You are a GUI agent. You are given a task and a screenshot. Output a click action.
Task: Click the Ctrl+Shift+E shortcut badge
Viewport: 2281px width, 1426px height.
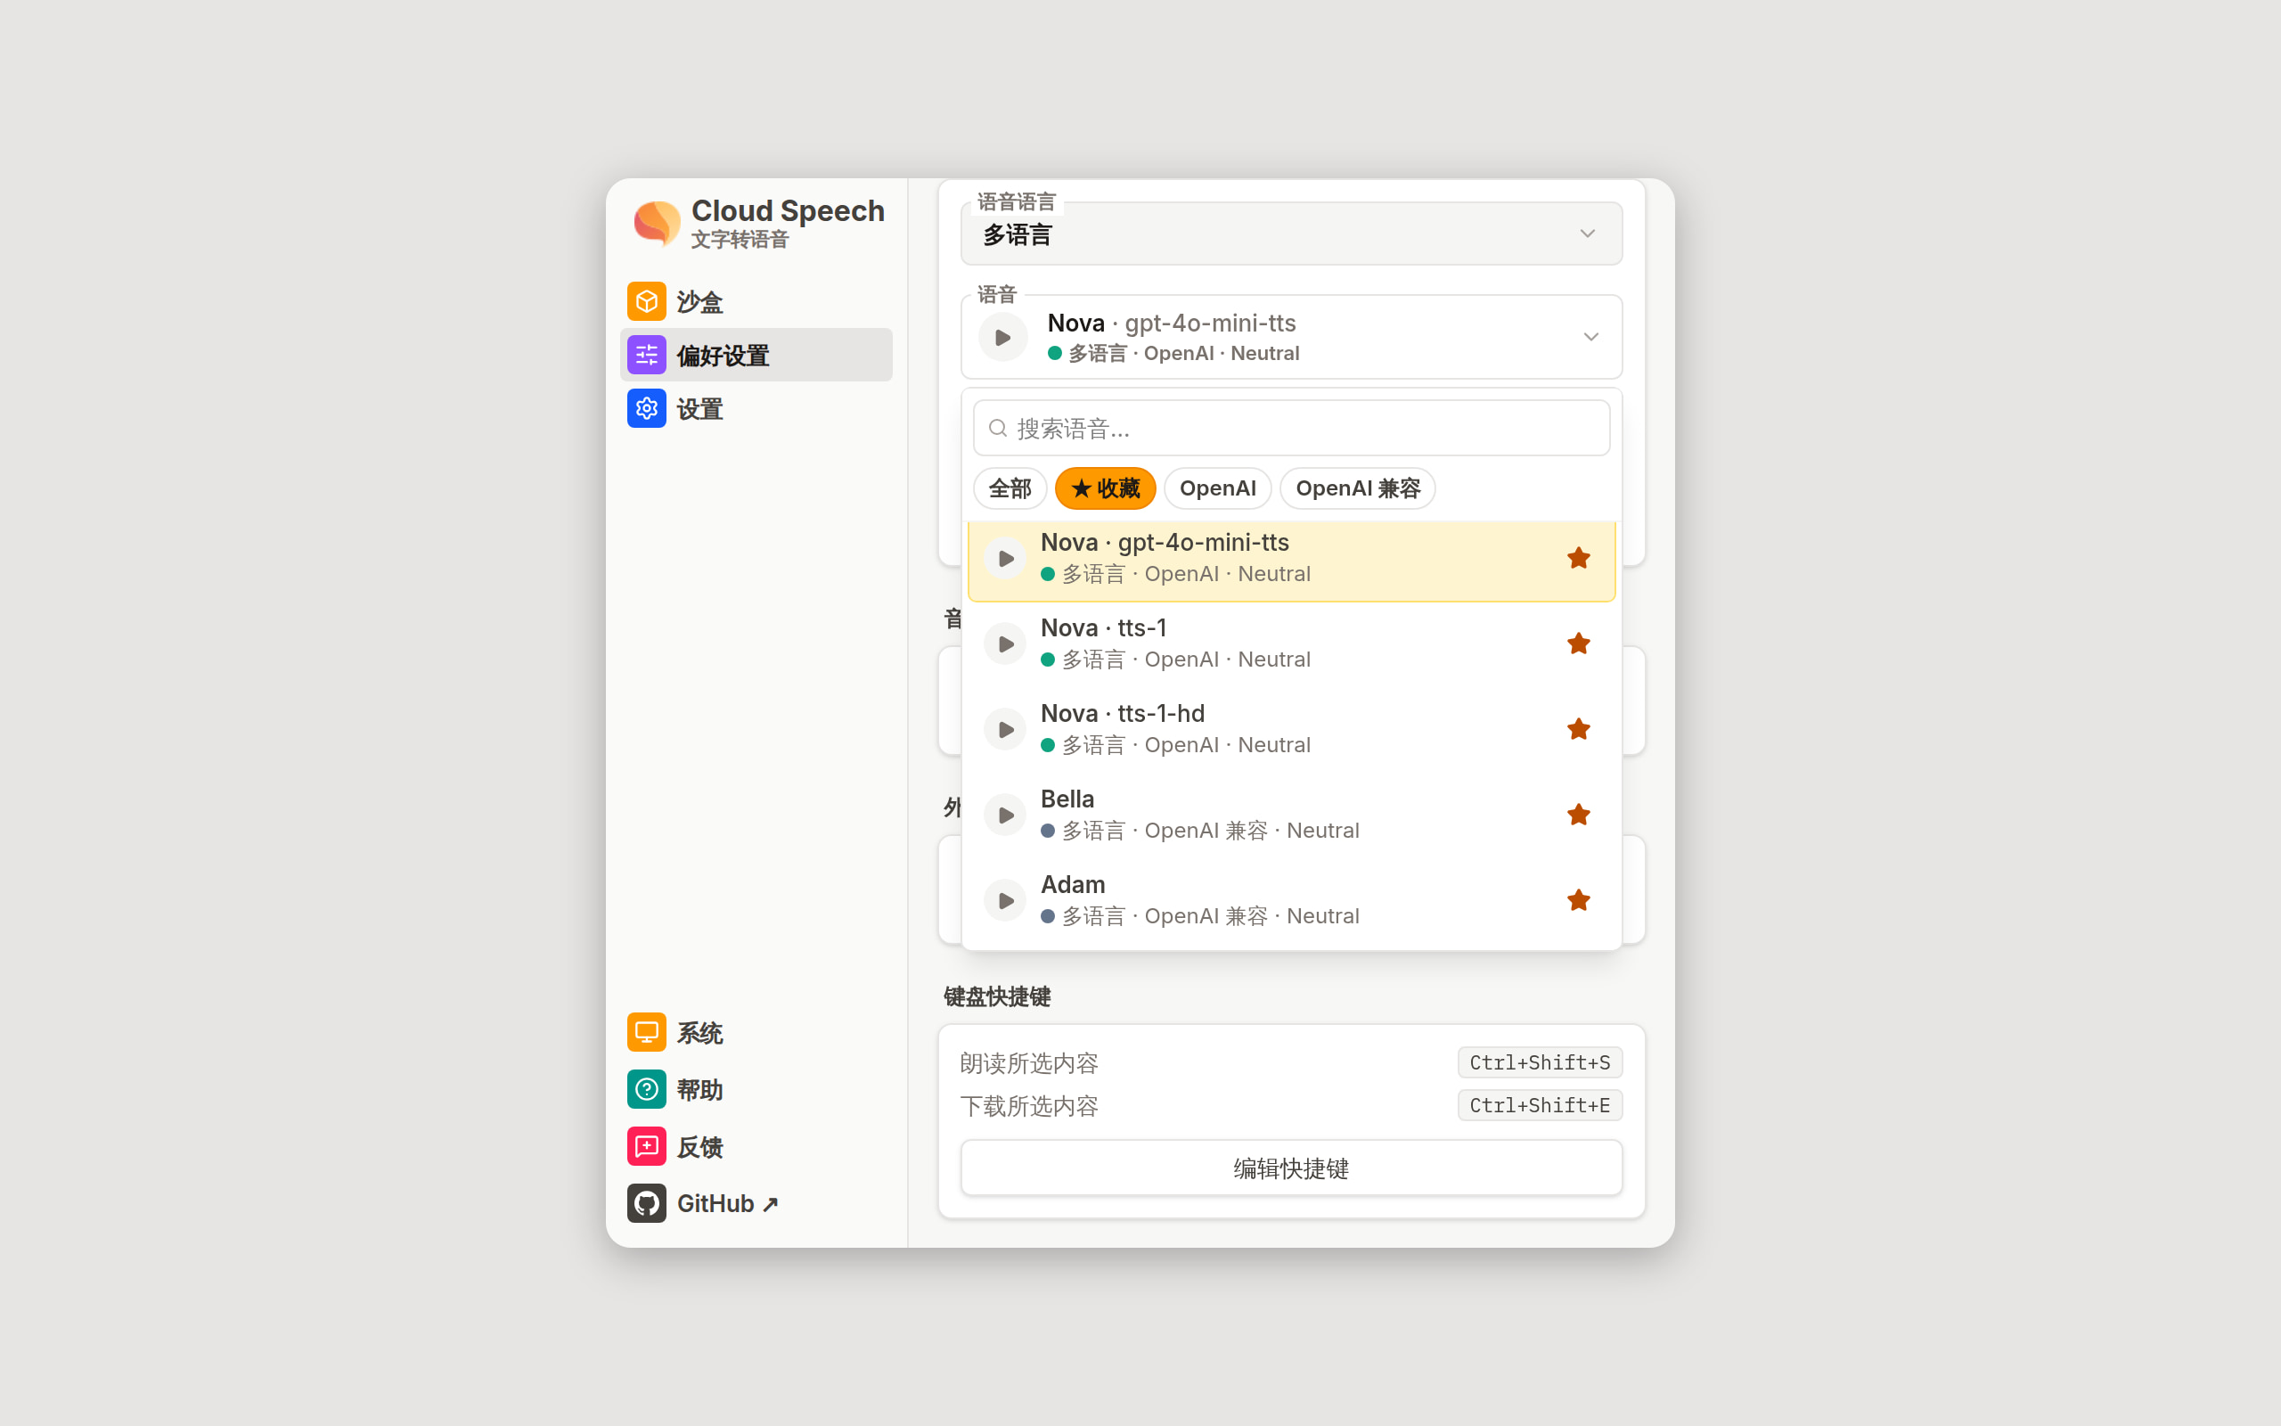pos(1539,1105)
